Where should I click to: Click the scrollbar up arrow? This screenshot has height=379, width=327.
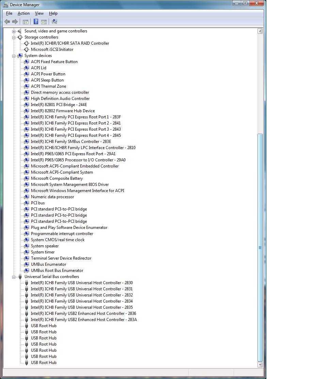pos(260,31)
